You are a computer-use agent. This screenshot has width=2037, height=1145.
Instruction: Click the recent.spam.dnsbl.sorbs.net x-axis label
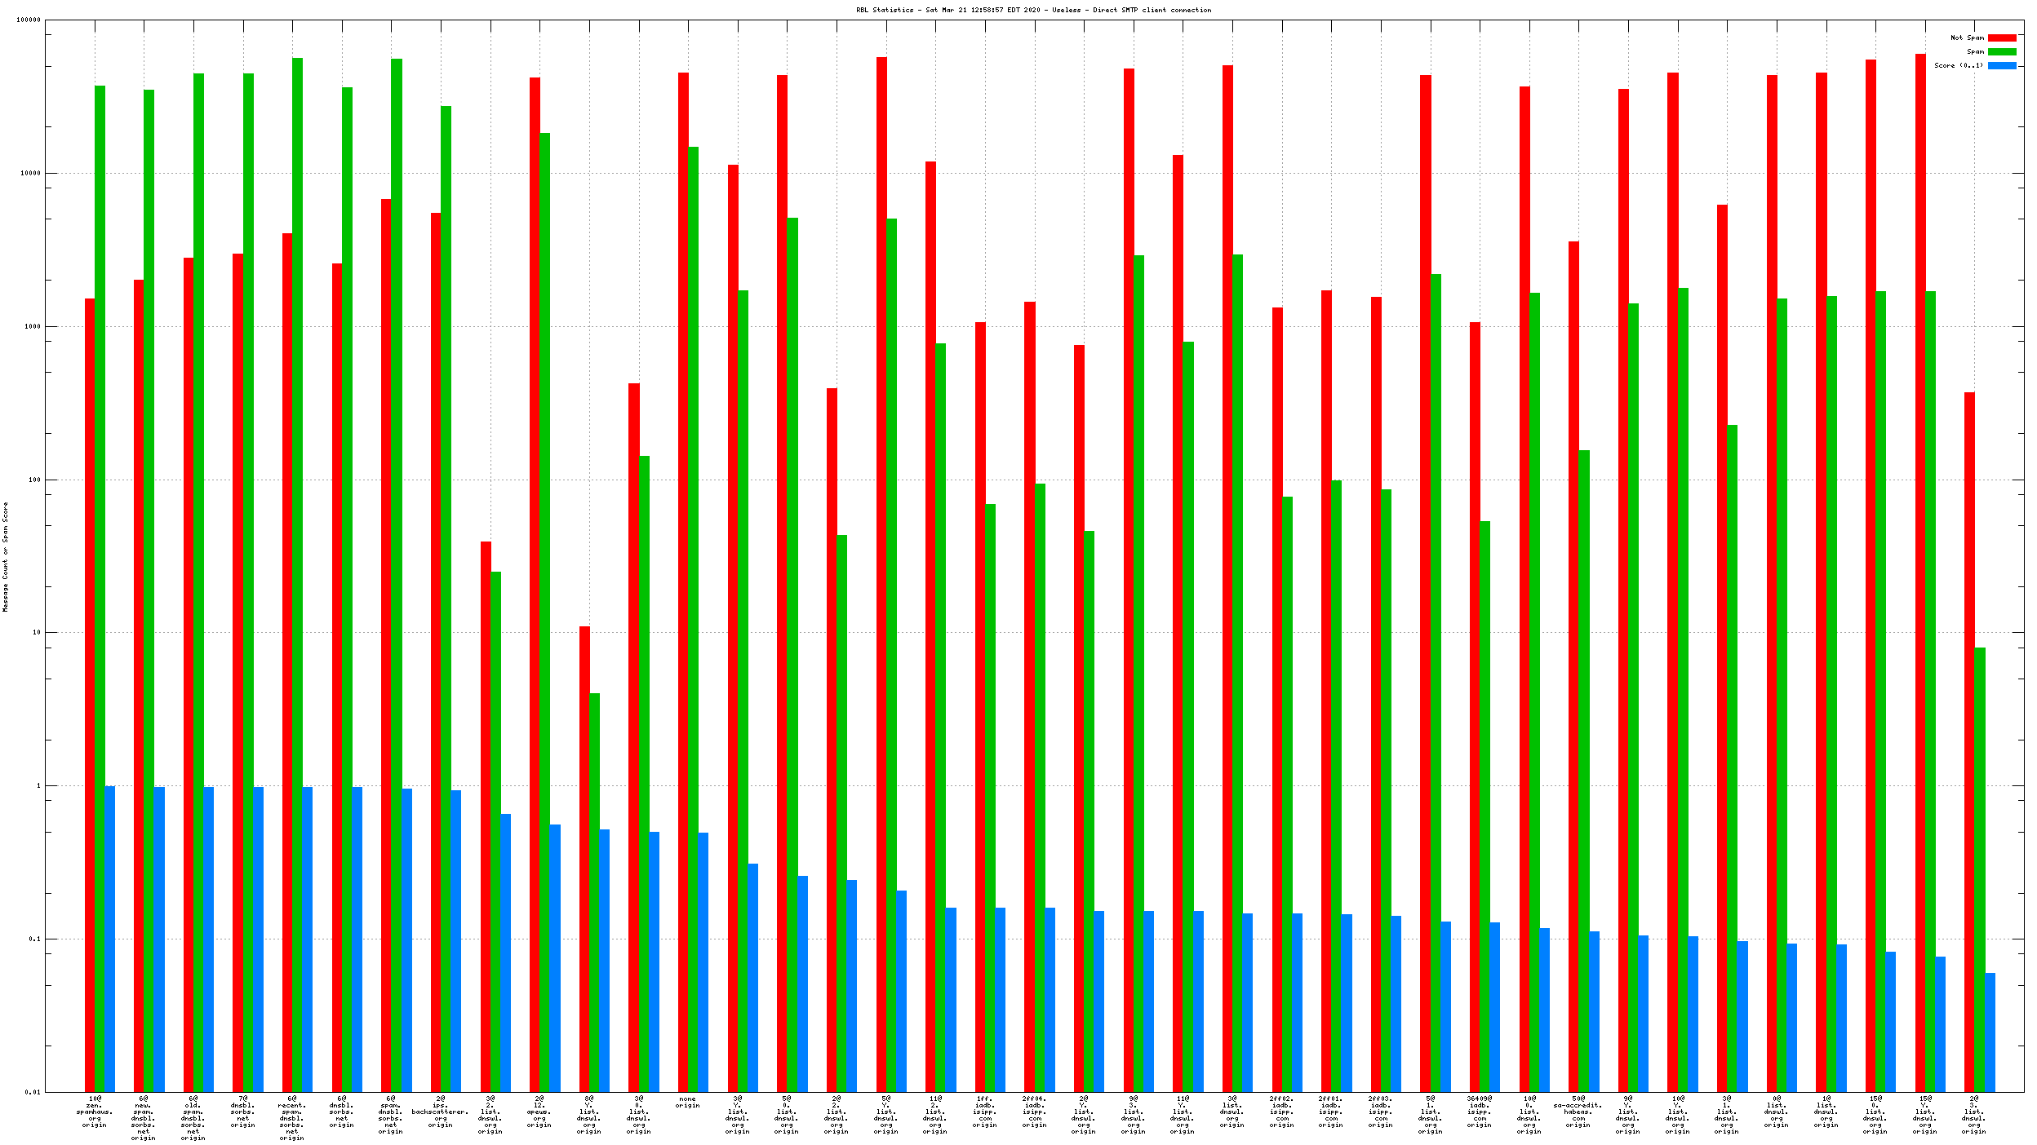pos(292,1117)
